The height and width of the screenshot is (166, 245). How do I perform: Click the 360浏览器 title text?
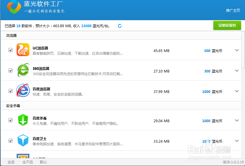coord(41,69)
